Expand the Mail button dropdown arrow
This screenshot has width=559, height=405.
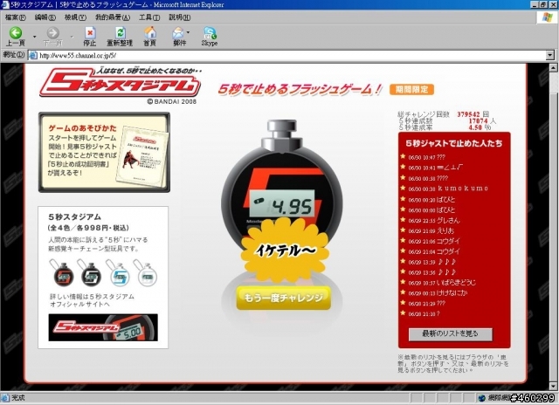189,32
